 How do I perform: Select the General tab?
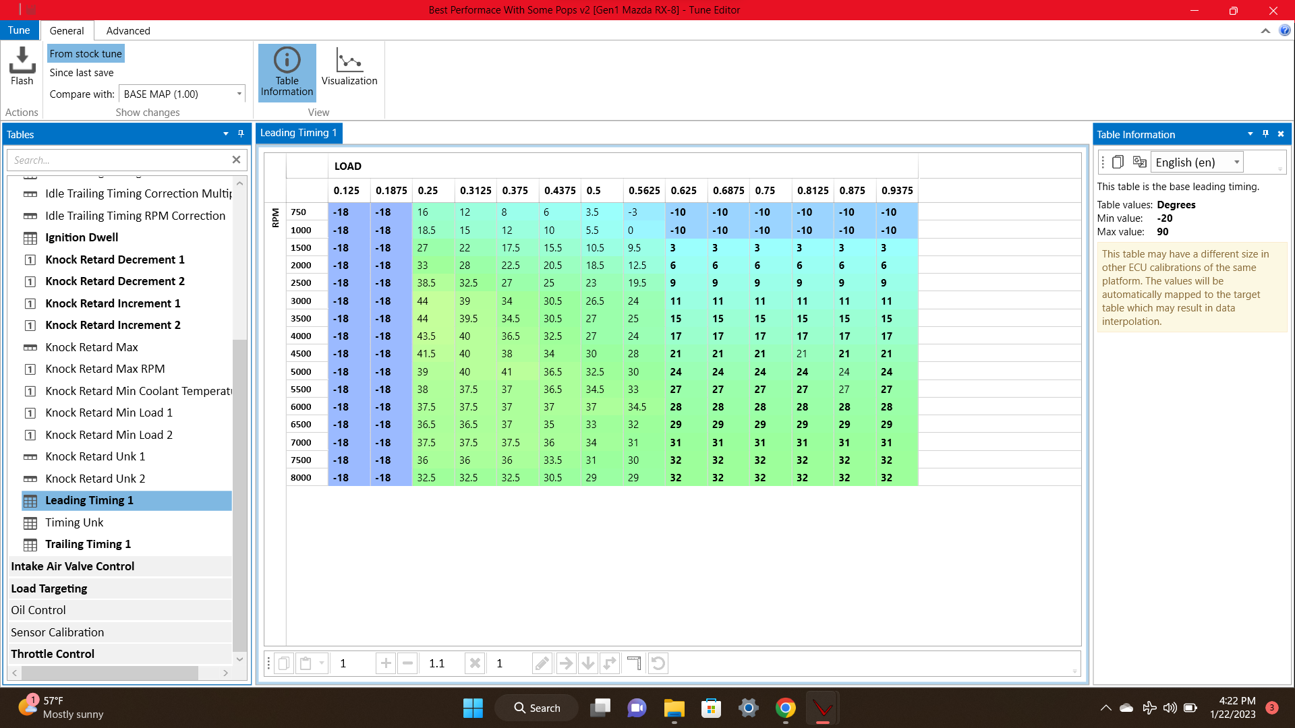click(x=67, y=30)
